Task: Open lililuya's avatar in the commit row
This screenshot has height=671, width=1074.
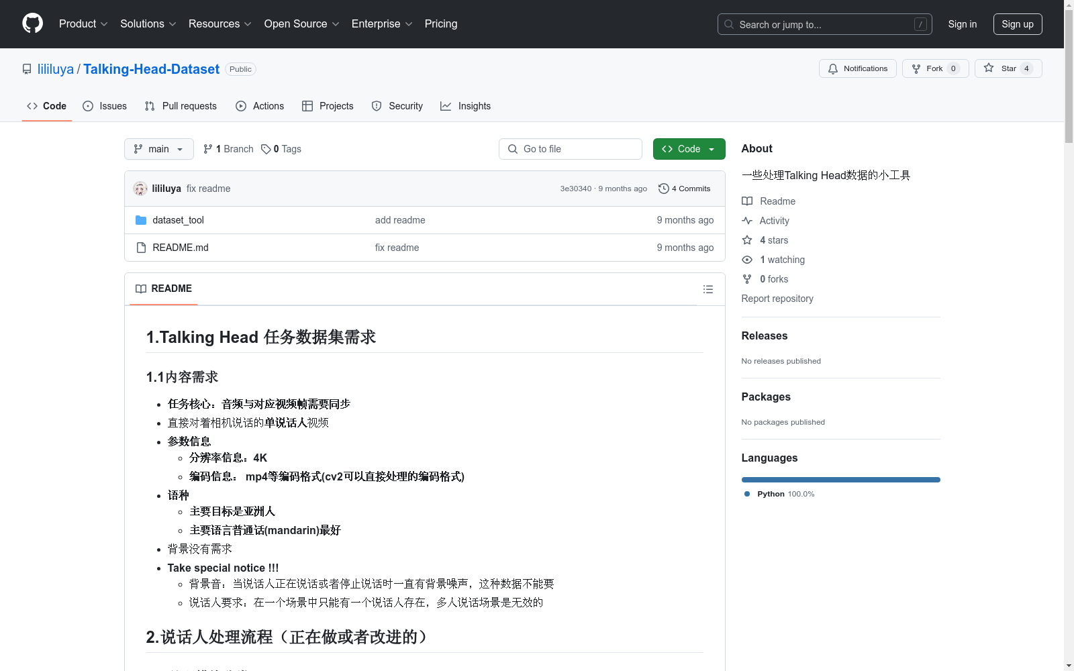Action: tap(140, 189)
